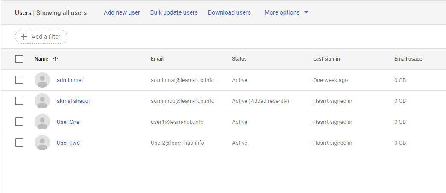Image resolution: width=446 pixels, height=193 pixels.
Task: Open the User Two name link
Action: [x=68, y=143]
